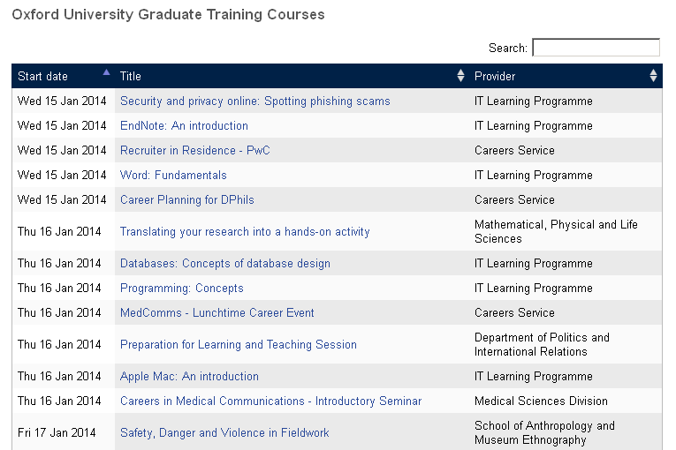Sort table by Start date header

[42, 76]
